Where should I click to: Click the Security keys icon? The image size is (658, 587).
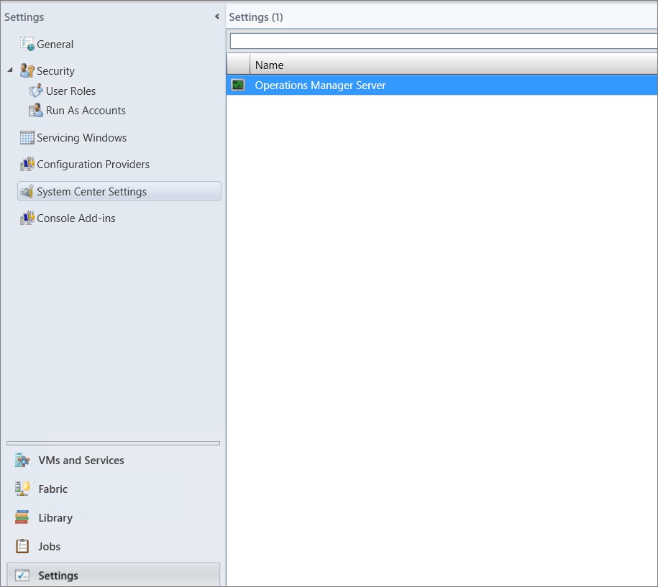coord(27,70)
